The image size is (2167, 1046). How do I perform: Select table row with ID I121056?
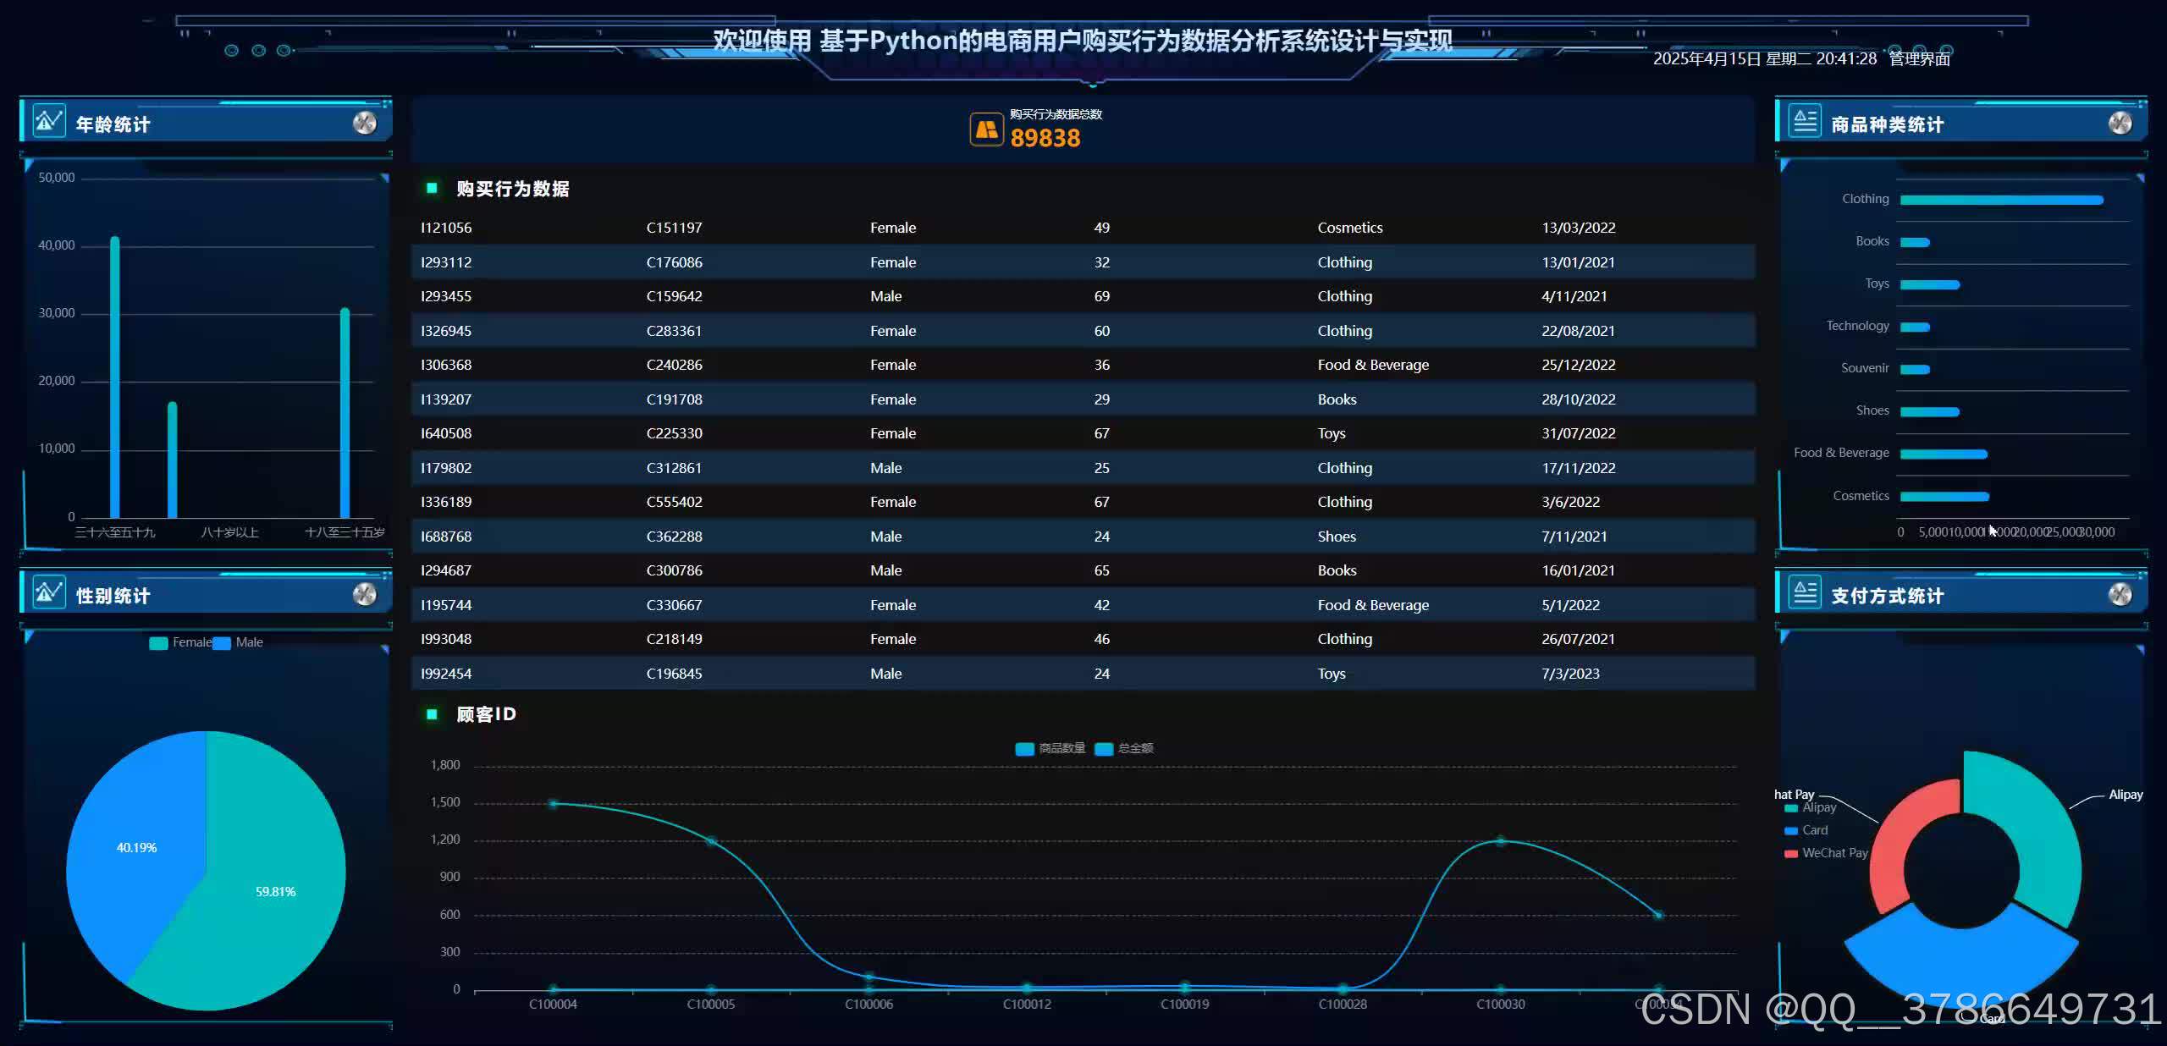coord(446,228)
